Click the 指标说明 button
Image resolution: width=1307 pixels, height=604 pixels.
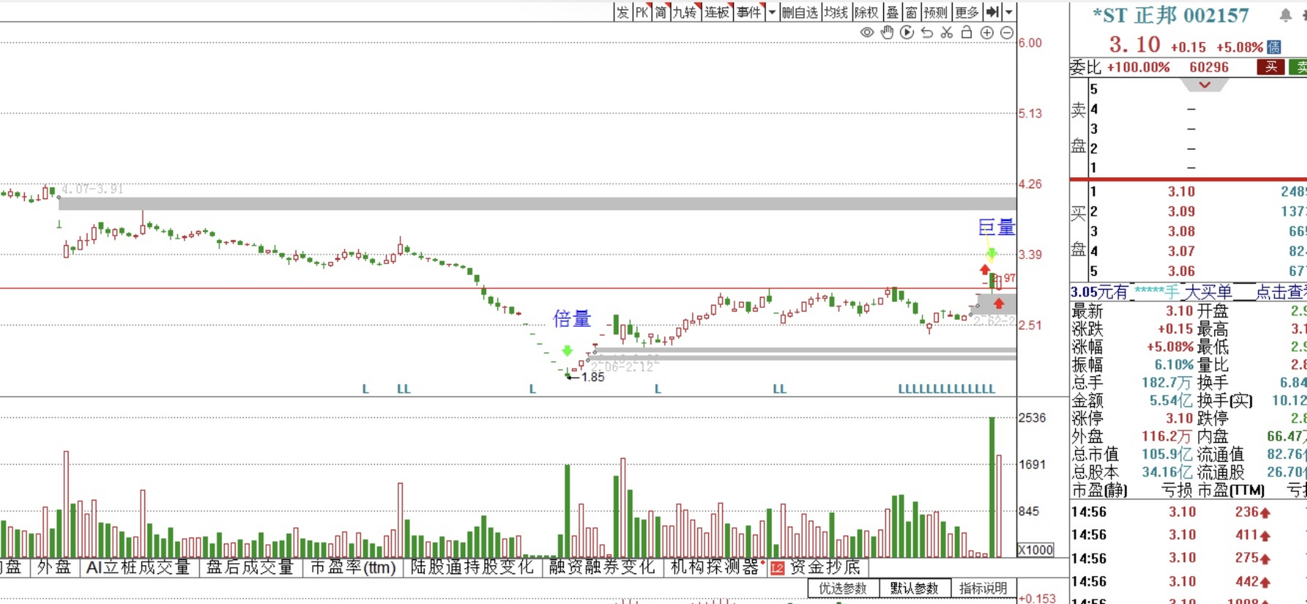[x=983, y=588]
